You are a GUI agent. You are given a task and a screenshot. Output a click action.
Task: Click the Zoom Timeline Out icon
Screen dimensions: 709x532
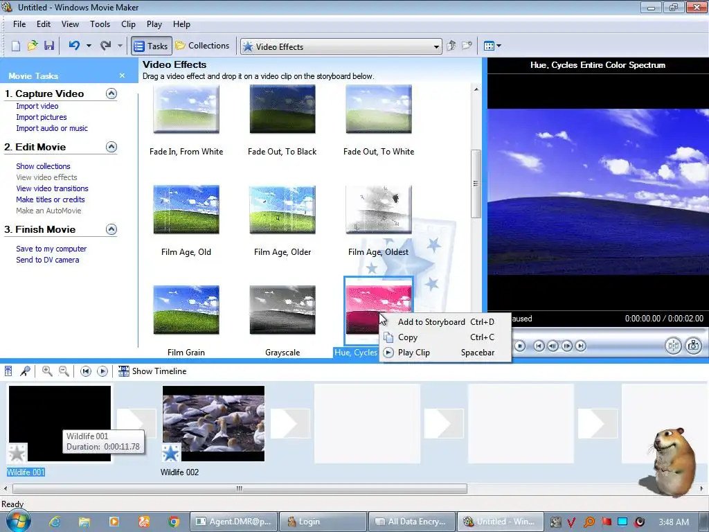click(x=64, y=371)
